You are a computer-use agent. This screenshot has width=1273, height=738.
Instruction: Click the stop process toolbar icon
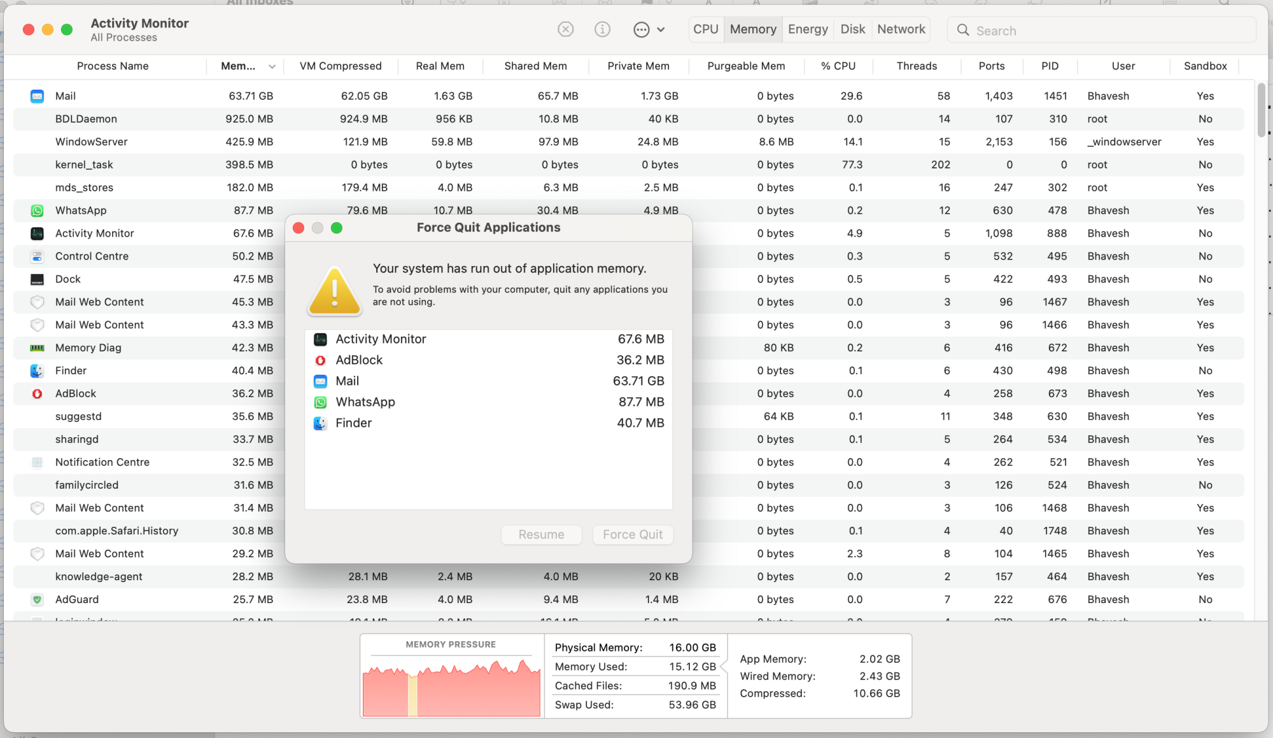565,29
